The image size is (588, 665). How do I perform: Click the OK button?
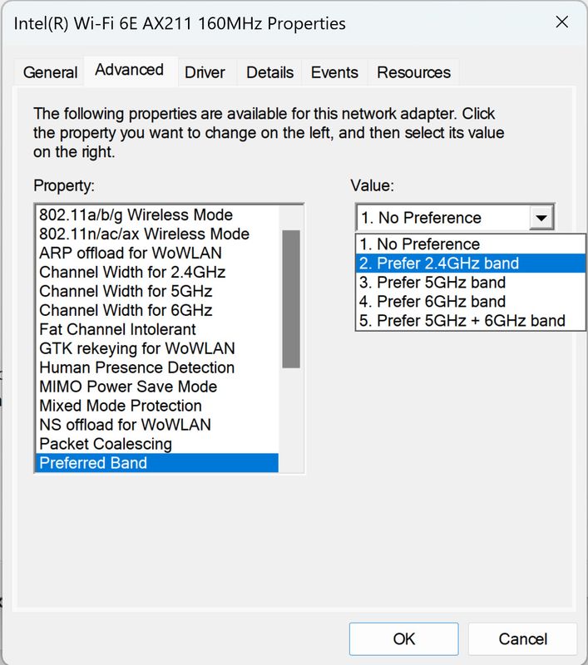pyautogui.click(x=404, y=639)
